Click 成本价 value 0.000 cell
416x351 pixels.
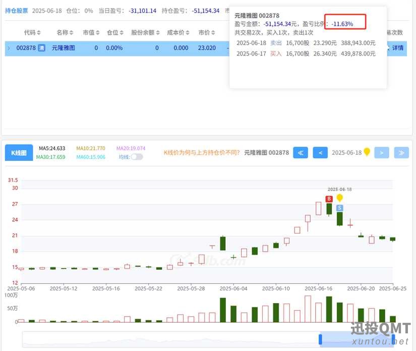tap(181, 48)
